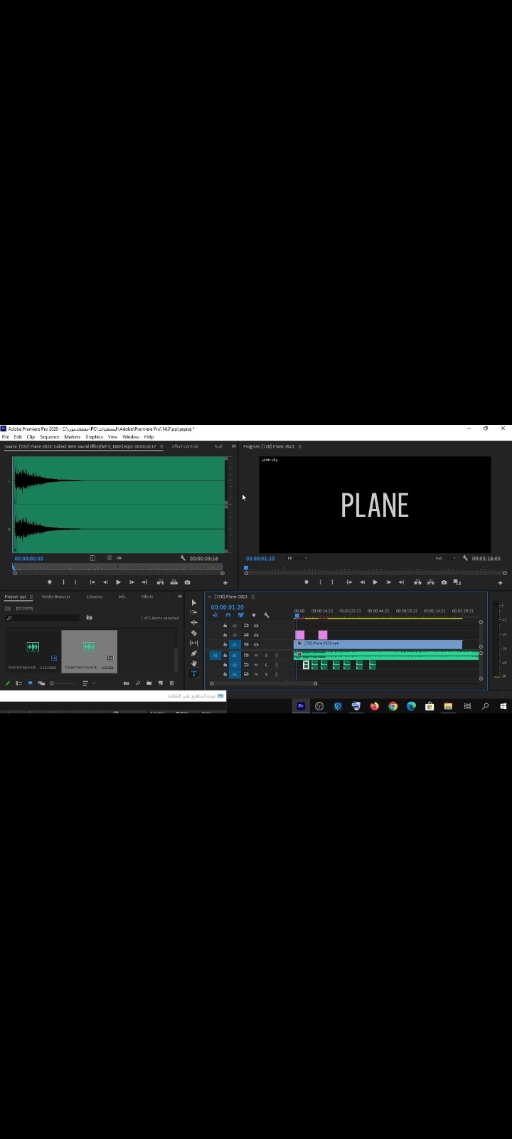The image size is (512, 1139).
Task: Select the Type tool
Action: tap(194, 673)
